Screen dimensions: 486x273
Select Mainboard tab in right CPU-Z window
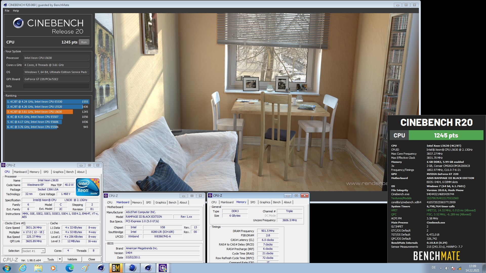tap(227, 202)
